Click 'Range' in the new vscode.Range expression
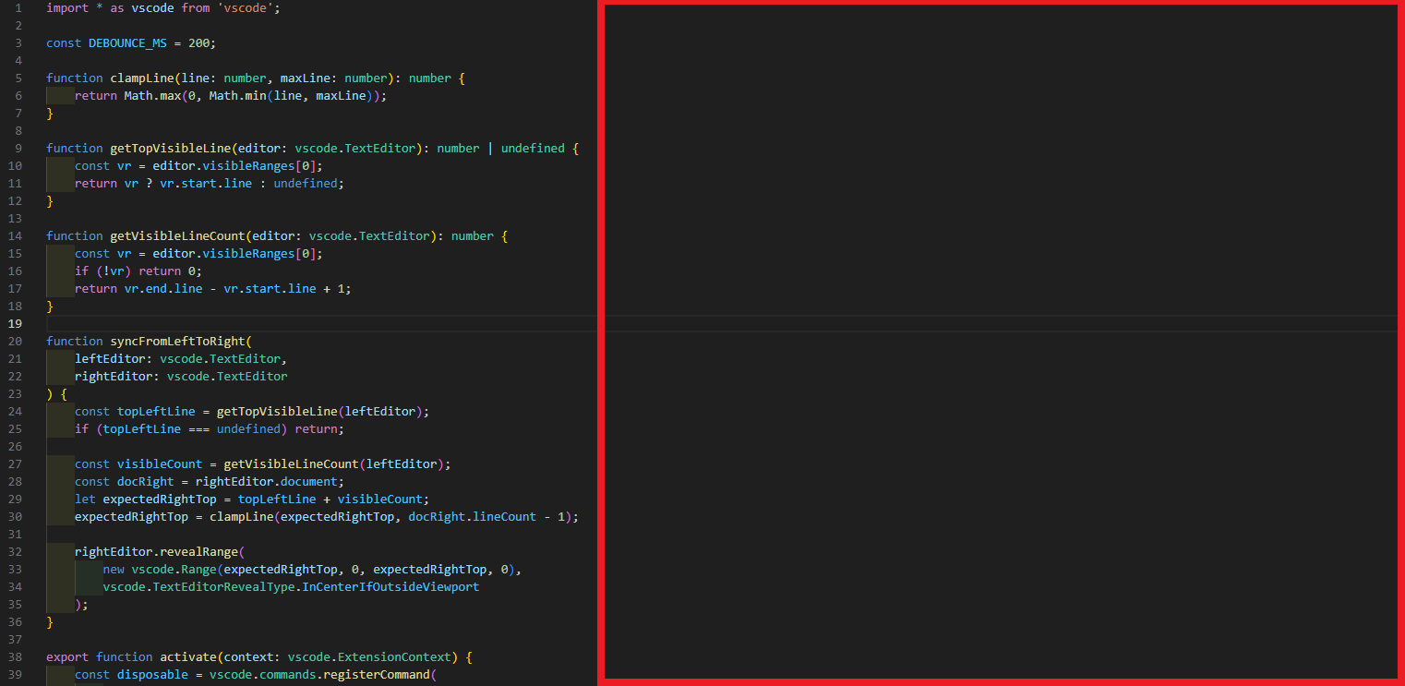This screenshot has width=1405, height=686. 198,570
